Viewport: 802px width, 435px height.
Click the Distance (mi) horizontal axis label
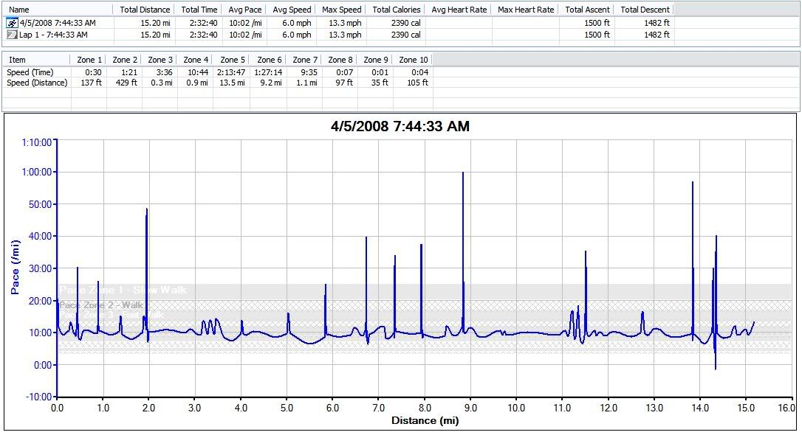point(425,421)
